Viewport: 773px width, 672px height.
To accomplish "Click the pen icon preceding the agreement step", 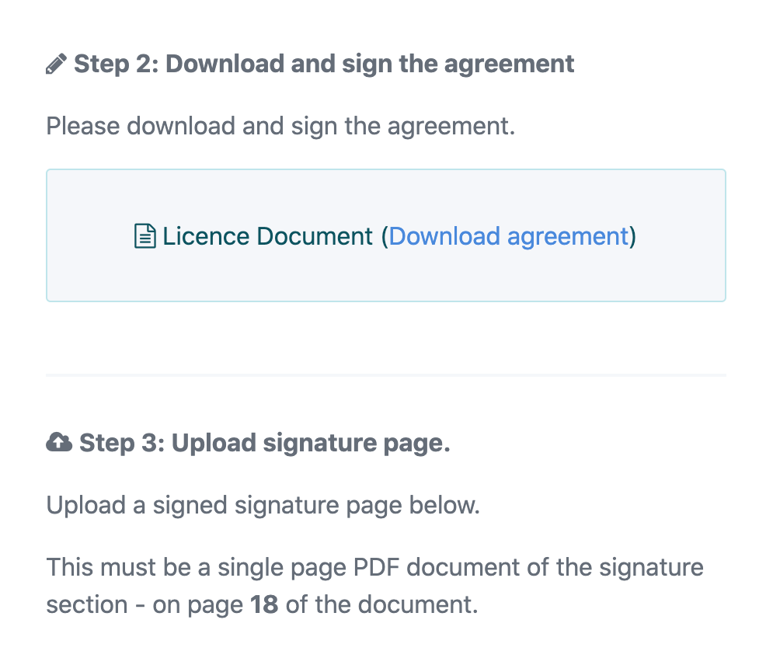I will click(55, 63).
